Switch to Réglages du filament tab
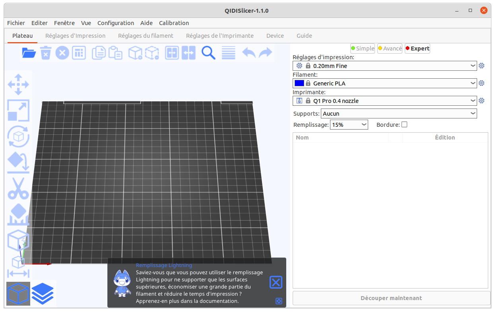The width and height of the screenshot is (495, 312). click(146, 36)
